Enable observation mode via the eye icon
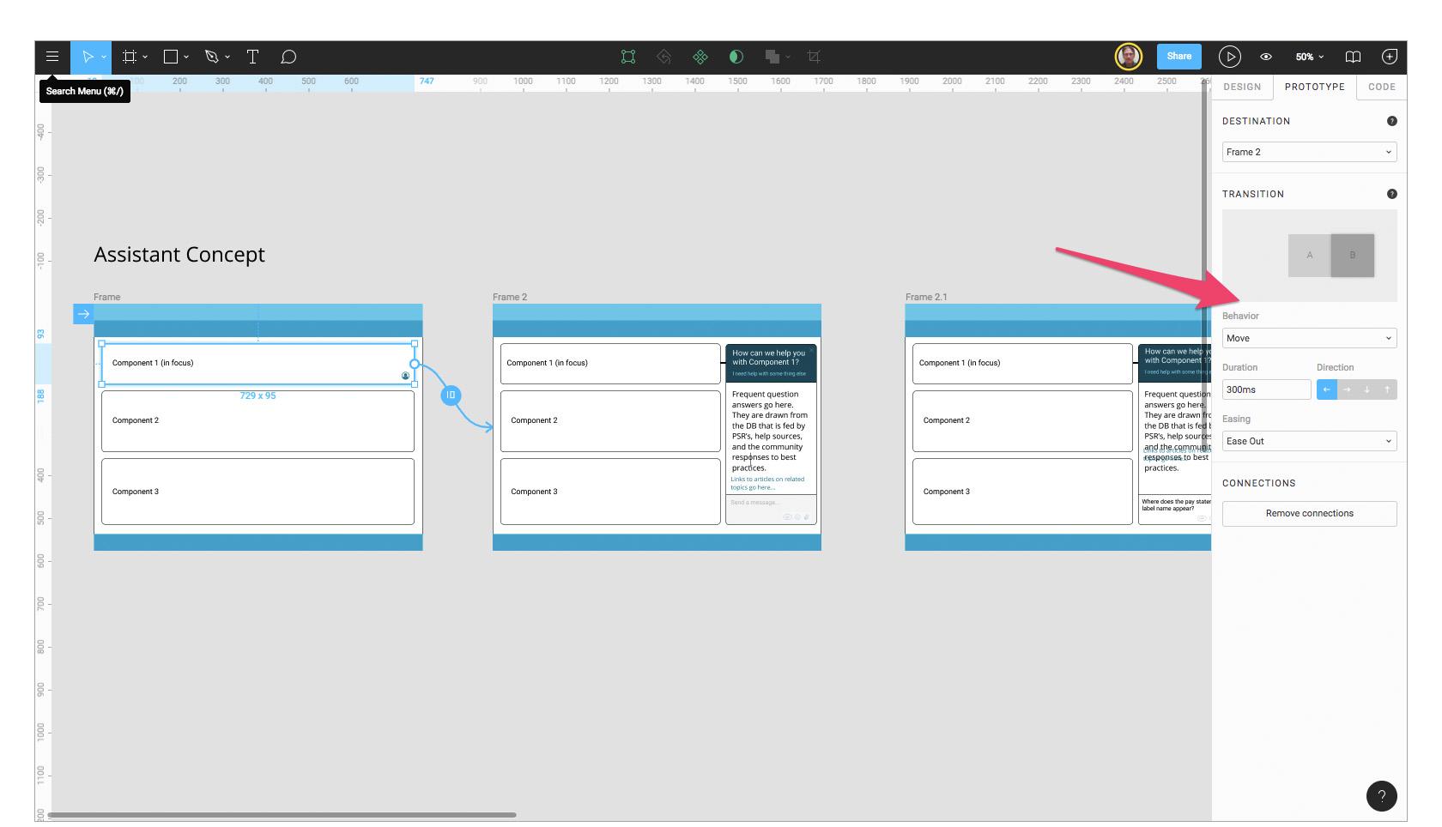The height and width of the screenshot is (827, 1442). pos(1266,57)
